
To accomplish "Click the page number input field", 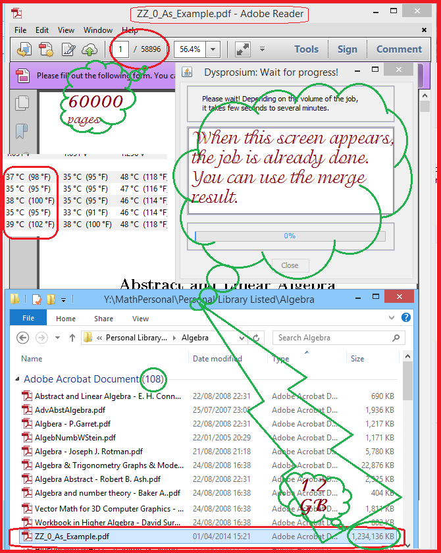I will (120, 49).
